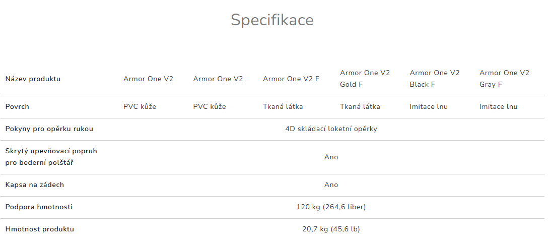
Task: Click Ano in the bederní polštář row
Action: [331, 157]
